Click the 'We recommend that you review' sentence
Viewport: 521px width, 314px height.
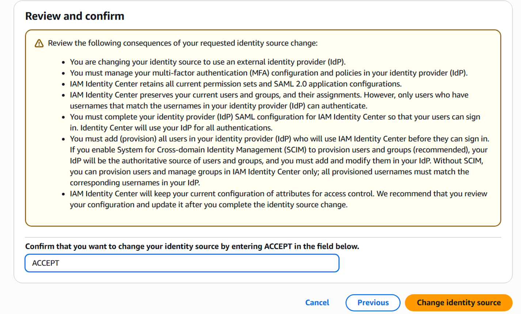pyautogui.click(x=432, y=194)
